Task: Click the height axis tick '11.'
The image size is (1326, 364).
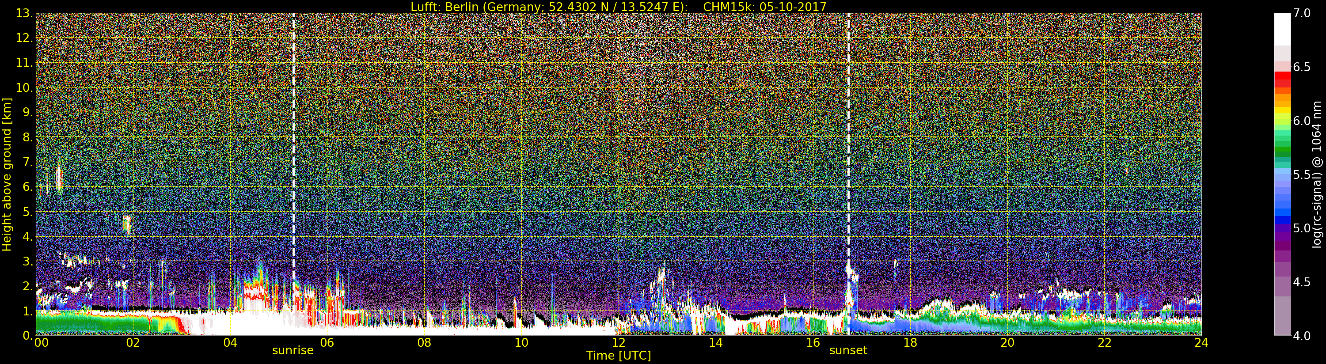Action: [x=24, y=63]
